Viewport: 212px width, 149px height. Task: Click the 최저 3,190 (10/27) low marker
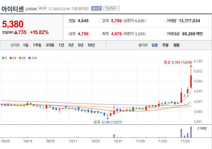[x=108, y=122]
